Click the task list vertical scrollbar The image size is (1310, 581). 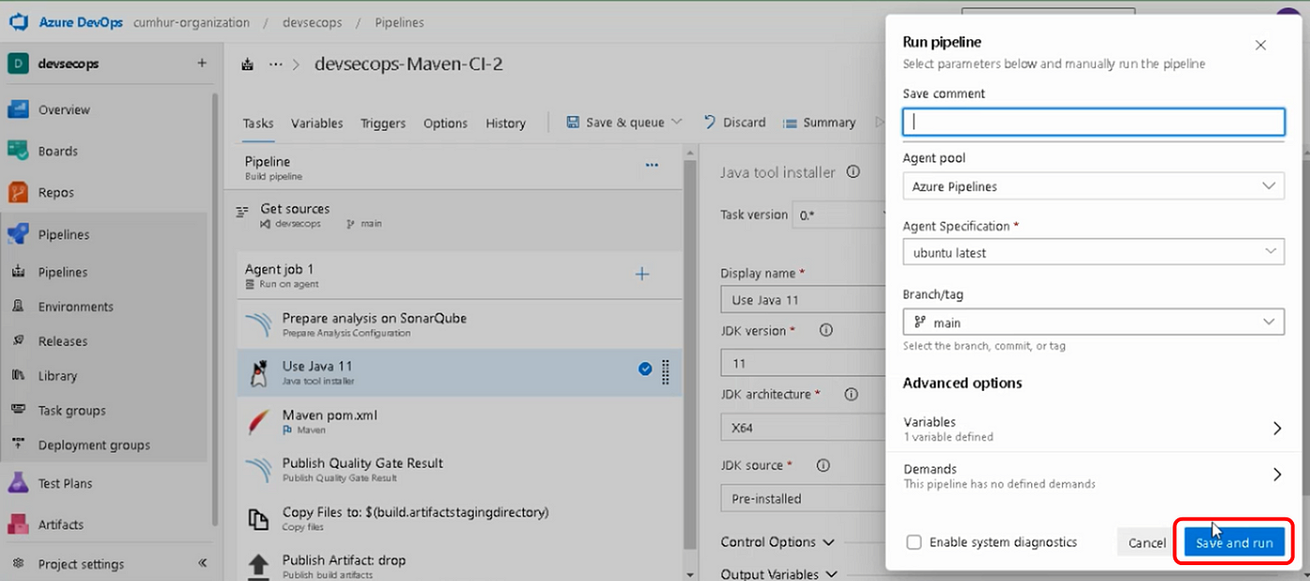(x=691, y=356)
